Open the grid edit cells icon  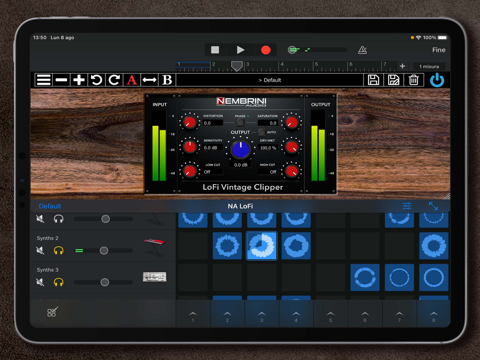[x=52, y=312]
